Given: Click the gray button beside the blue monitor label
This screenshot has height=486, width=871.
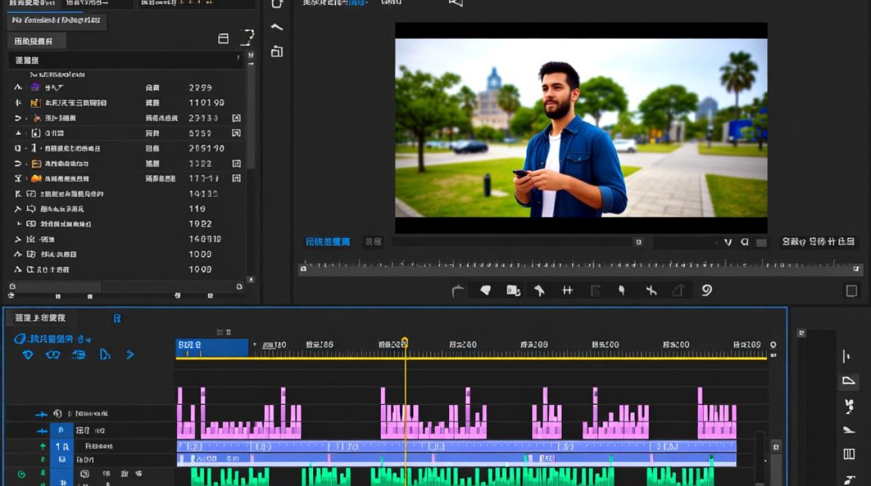Looking at the screenshot, I should (373, 242).
